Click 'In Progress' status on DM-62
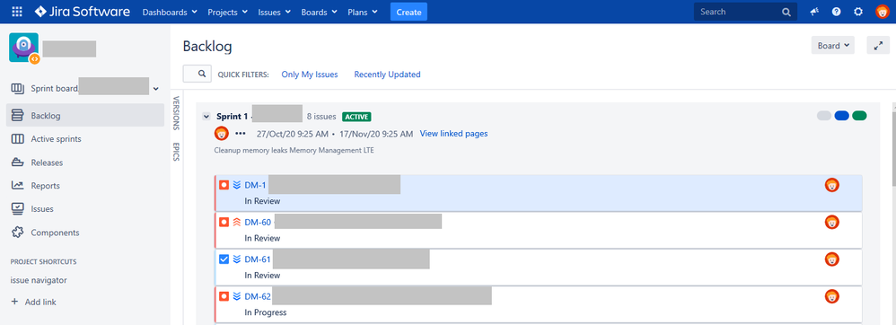This screenshot has width=896, height=325. (x=265, y=312)
